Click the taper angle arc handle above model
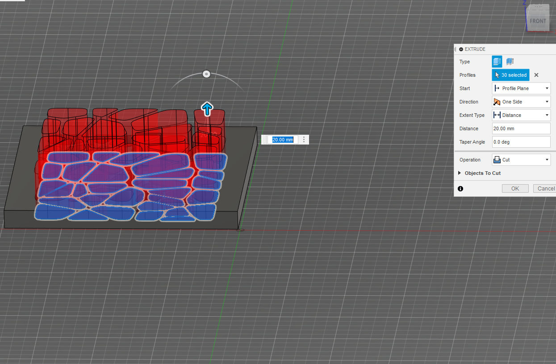This screenshot has height=364, width=556. [x=206, y=74]
